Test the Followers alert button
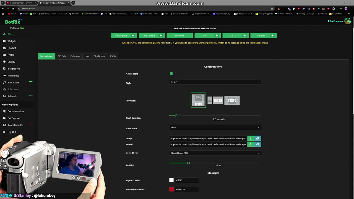 click(179, 35)
